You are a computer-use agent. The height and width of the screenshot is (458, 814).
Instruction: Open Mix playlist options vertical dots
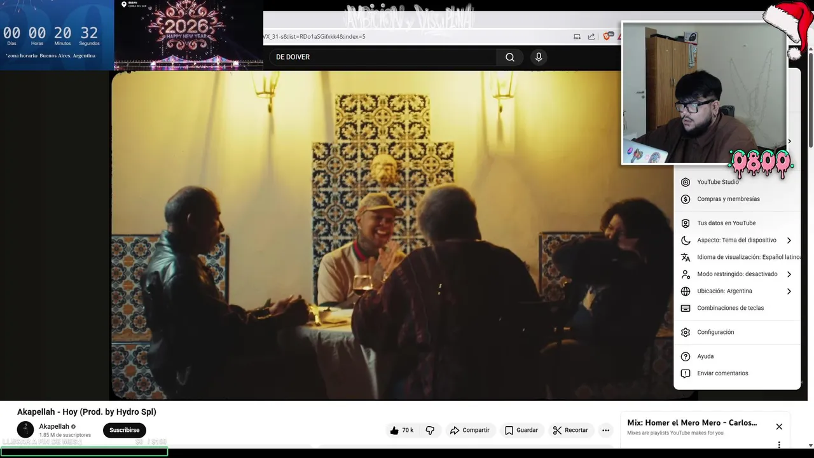[x=779, y=445]
